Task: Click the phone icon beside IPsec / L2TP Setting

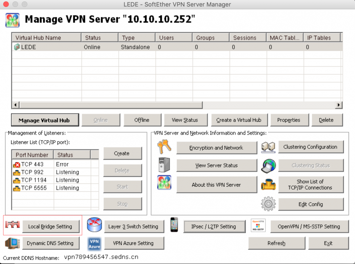Action: [x=174, y=224]
